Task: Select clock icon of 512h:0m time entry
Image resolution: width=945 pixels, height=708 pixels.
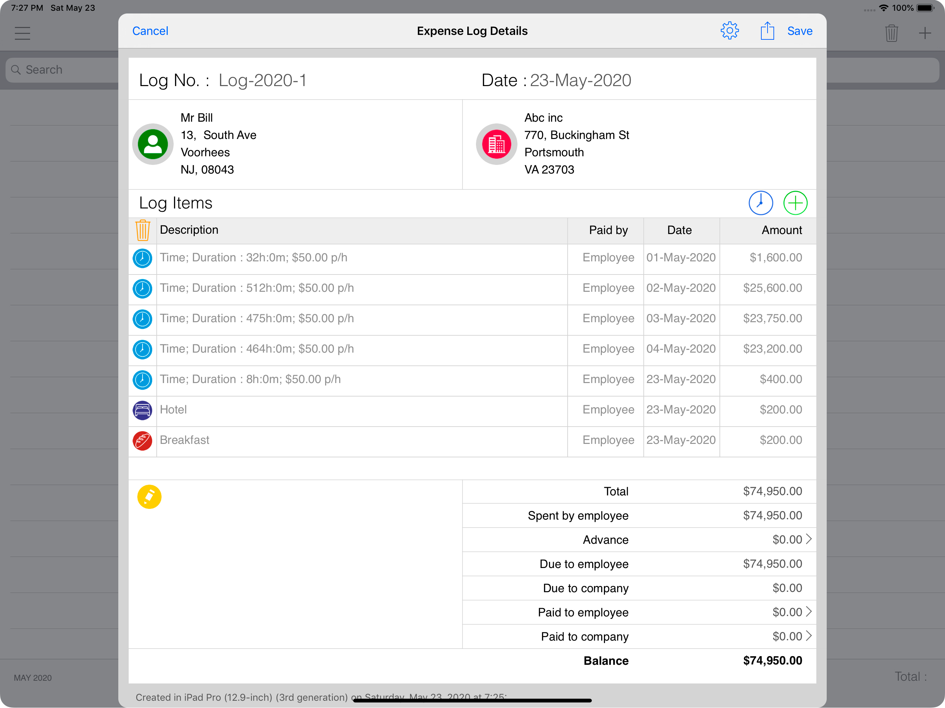Action: 142,289
